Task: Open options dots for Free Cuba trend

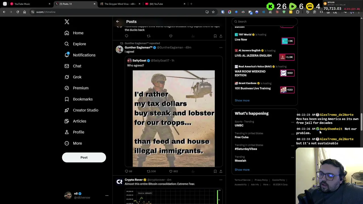Action: tap(293, 134)
